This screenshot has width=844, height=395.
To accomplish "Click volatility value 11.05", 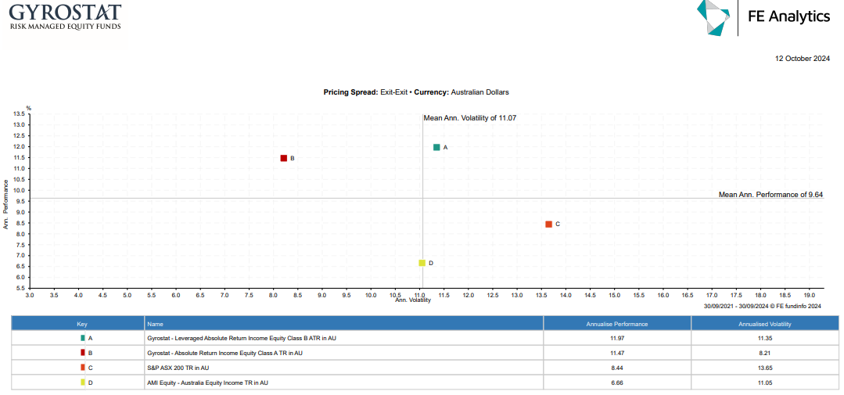I will pyautogui.click(x=765, y=382).
